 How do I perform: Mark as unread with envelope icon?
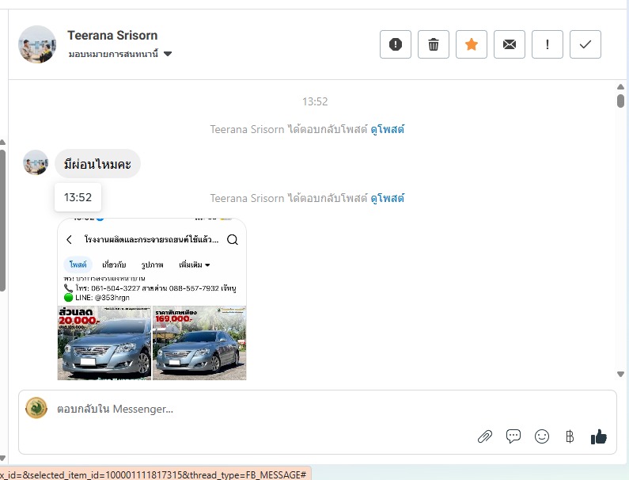pos(509,44)
